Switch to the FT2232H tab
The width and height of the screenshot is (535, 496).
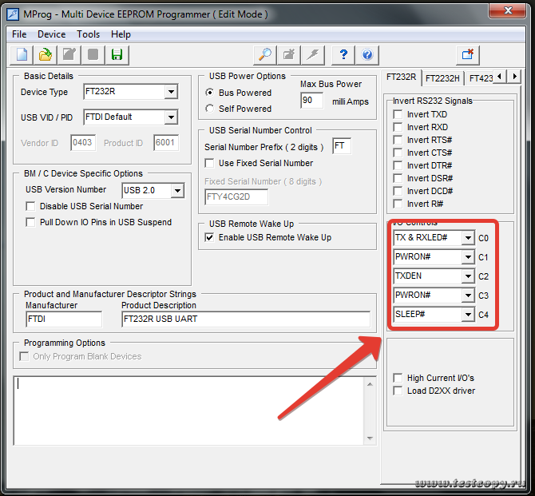(x=442, y=78)
